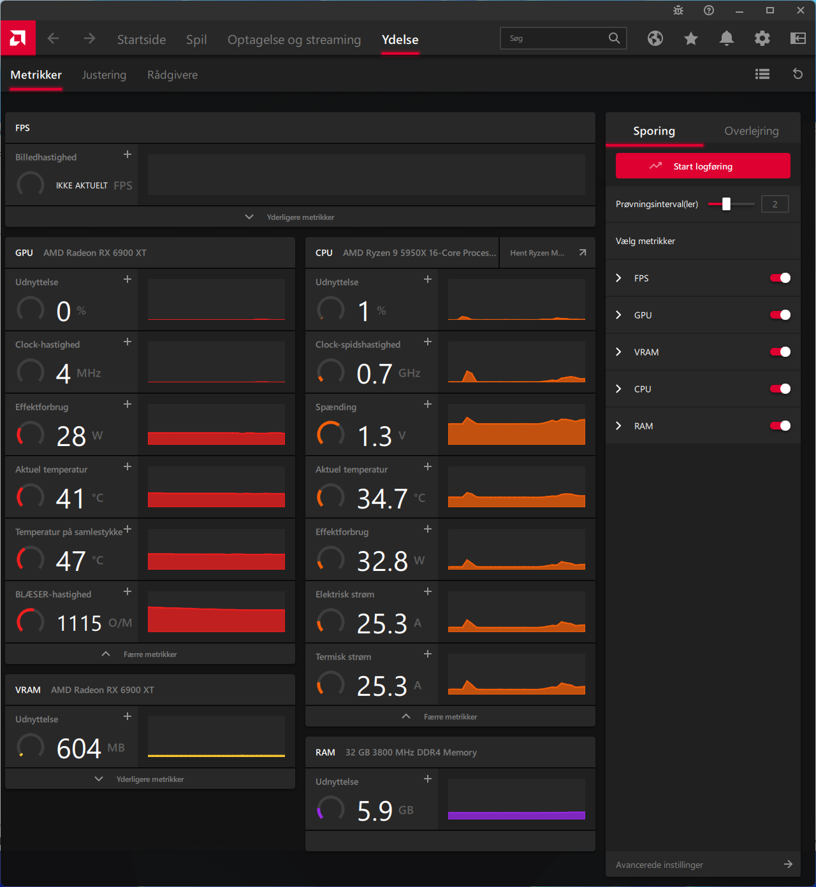Expand GPU metrics chevron in Sporing
This screenshot has height=887, width=816.
[618, 315]
